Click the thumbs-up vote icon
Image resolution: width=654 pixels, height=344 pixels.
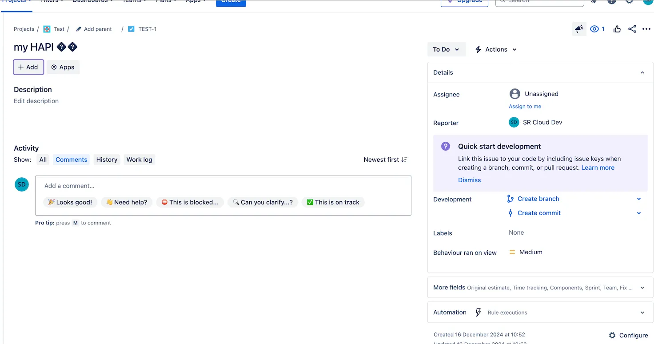617,29
